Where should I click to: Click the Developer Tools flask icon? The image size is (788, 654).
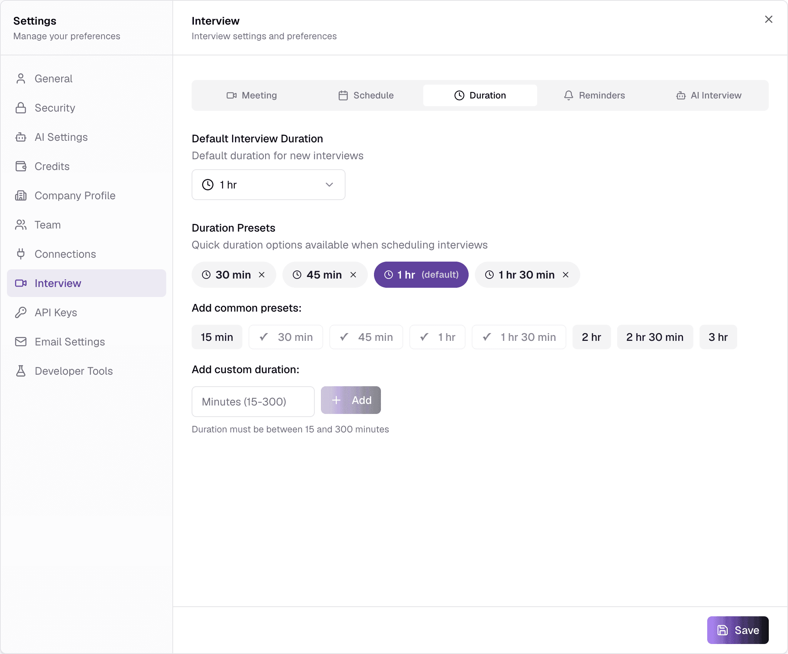coord(21,371)
